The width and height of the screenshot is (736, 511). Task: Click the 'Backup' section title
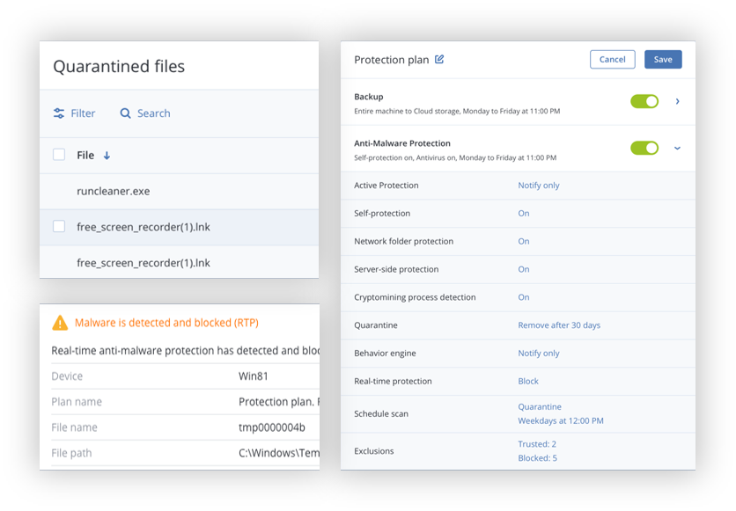pyautogui.click(x=369, y=97)
